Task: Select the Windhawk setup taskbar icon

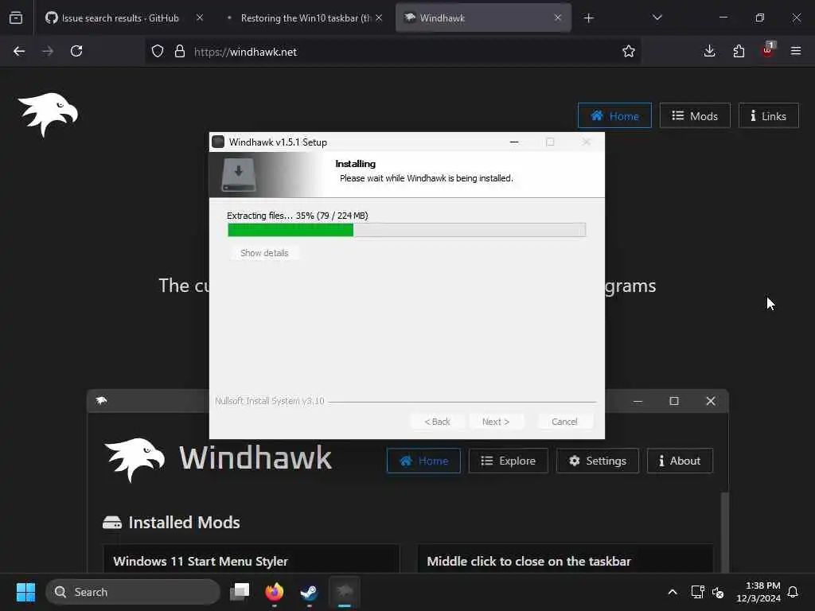Action: click(x=345, y=592)
